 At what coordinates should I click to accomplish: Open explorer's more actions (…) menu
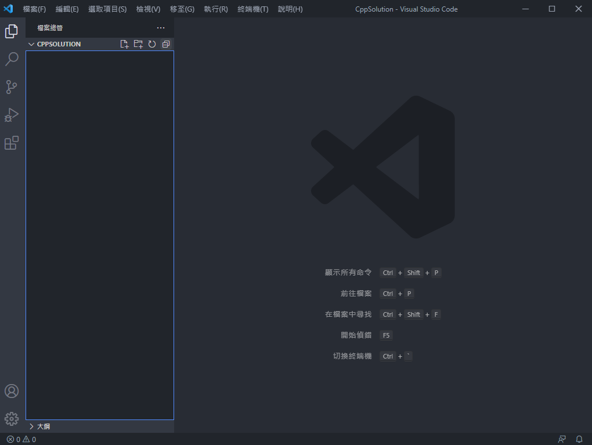pos(161,28)
